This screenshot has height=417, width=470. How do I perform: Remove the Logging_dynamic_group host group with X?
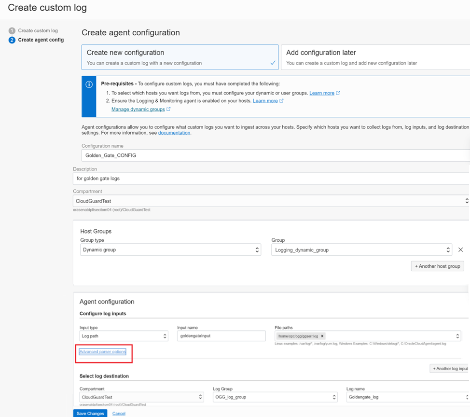click(x=460, y=250)
